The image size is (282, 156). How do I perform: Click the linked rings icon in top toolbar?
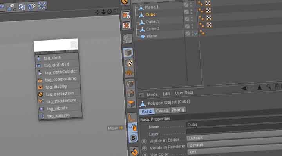(x=32, y=7)
